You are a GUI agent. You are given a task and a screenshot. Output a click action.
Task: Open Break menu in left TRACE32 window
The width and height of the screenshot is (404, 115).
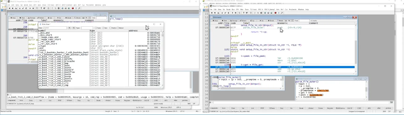26,5
